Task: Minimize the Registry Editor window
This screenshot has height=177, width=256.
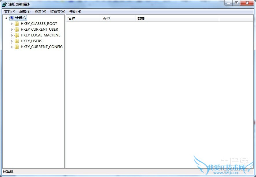Action: click(229, 3)
